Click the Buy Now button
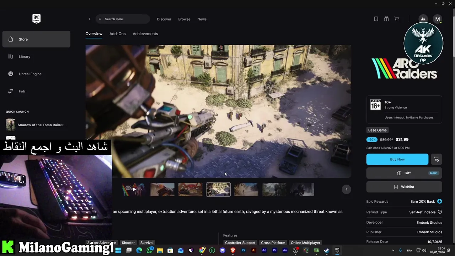Image resolution: width=455 pixels, height=256 pixels. click(x=397, y=159)
